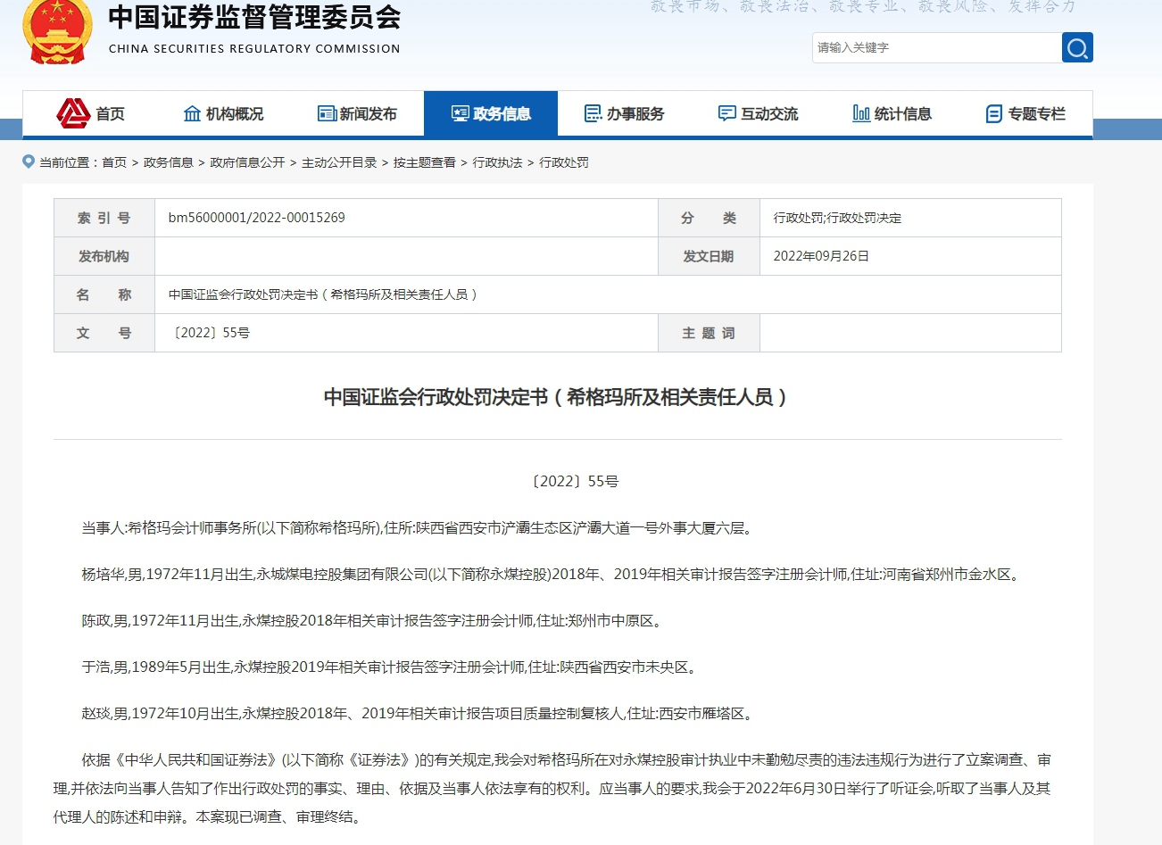This screenshot has height=845, width=1162.
Task: Type in the keyword search field
Action: 935,47
